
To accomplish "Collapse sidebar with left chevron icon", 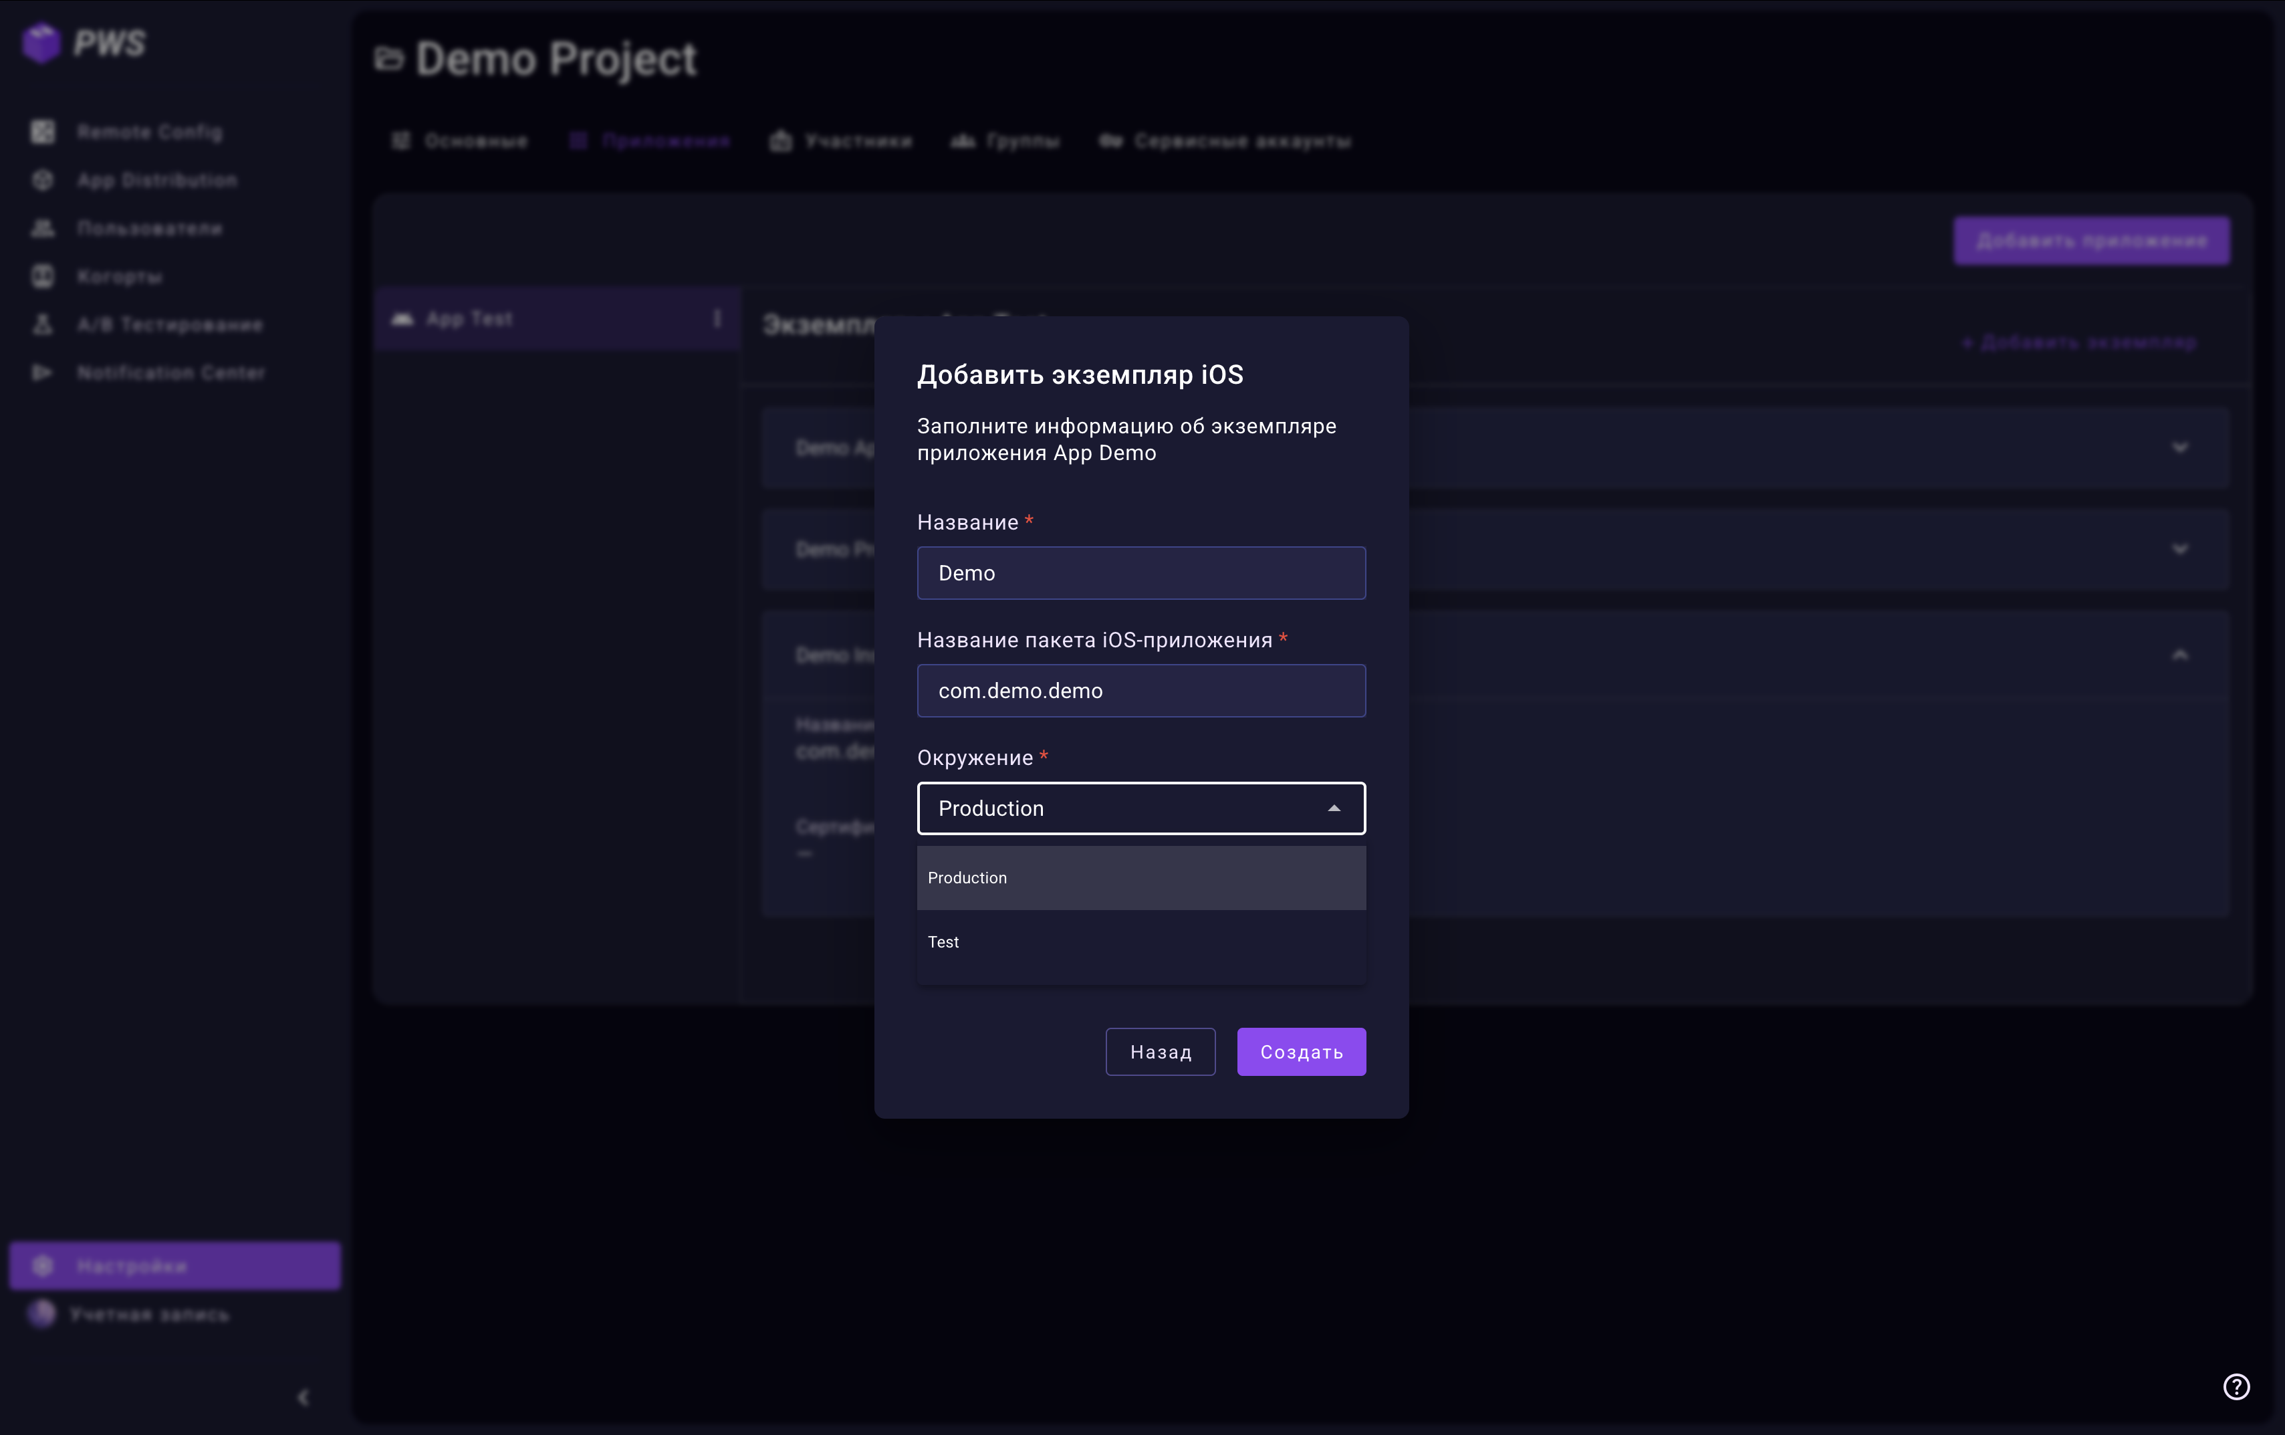I will pos(304,1397).
